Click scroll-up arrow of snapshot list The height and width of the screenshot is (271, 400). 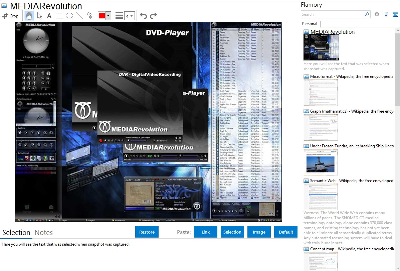[x=397, y=30]
